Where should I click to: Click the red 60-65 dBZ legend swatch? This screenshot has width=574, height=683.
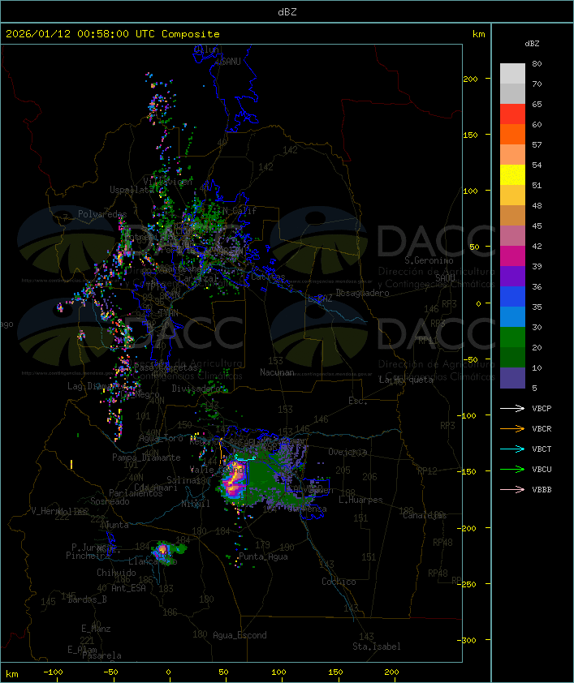(x=512, y=114)
